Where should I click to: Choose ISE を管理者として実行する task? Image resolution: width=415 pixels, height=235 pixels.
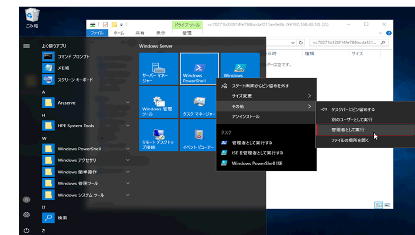(x=266, y=153)
